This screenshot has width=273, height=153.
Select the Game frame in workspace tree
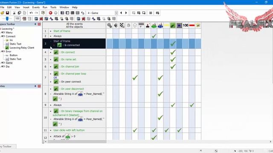tap(9, 63)
